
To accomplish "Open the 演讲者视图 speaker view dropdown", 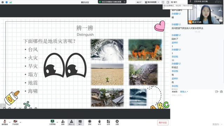I will tap(152, 2).
